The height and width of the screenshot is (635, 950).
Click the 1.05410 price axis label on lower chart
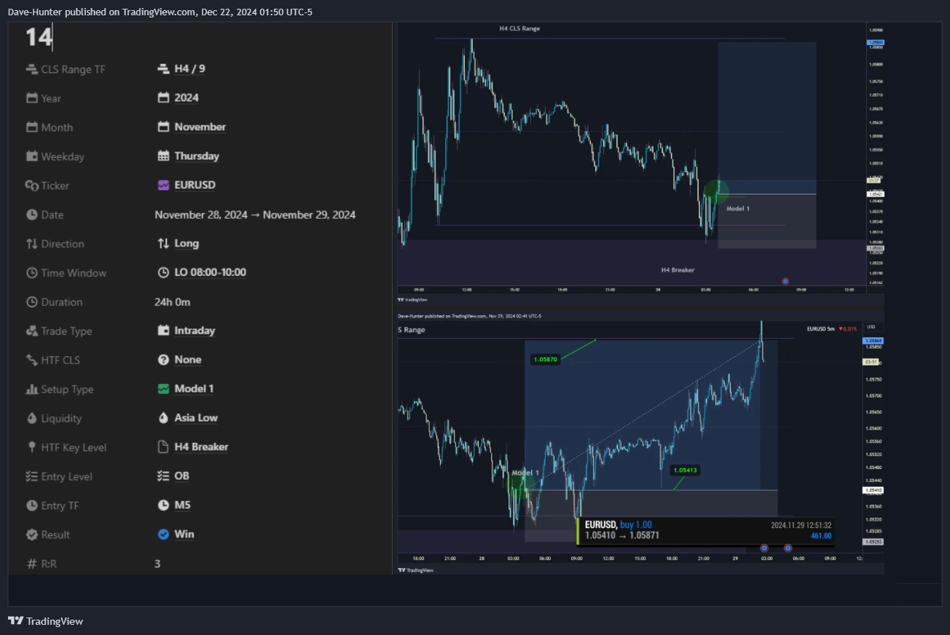pyautogui.click(x=874, y=490)
